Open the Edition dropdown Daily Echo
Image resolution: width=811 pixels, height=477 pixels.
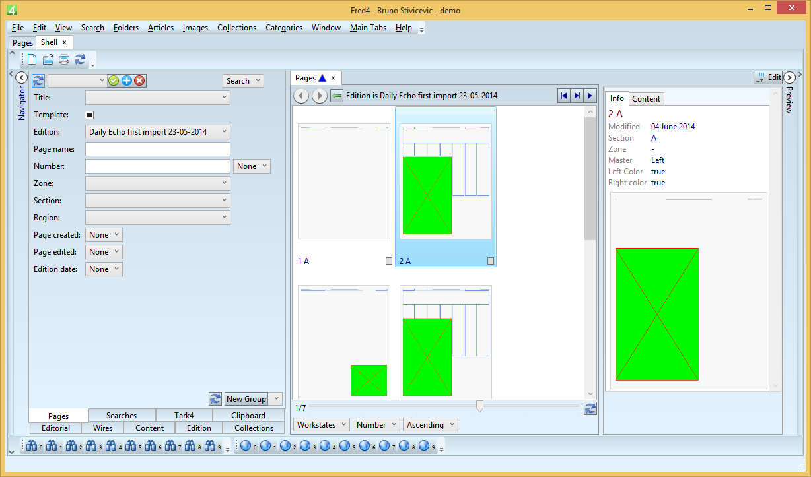(x=158, y=132)
